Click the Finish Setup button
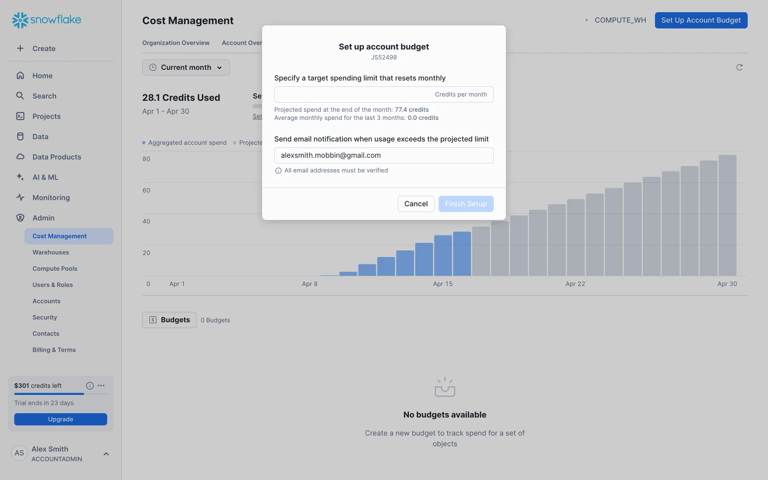The width and height of the screenshot is (768, 480). click(466, 204)
